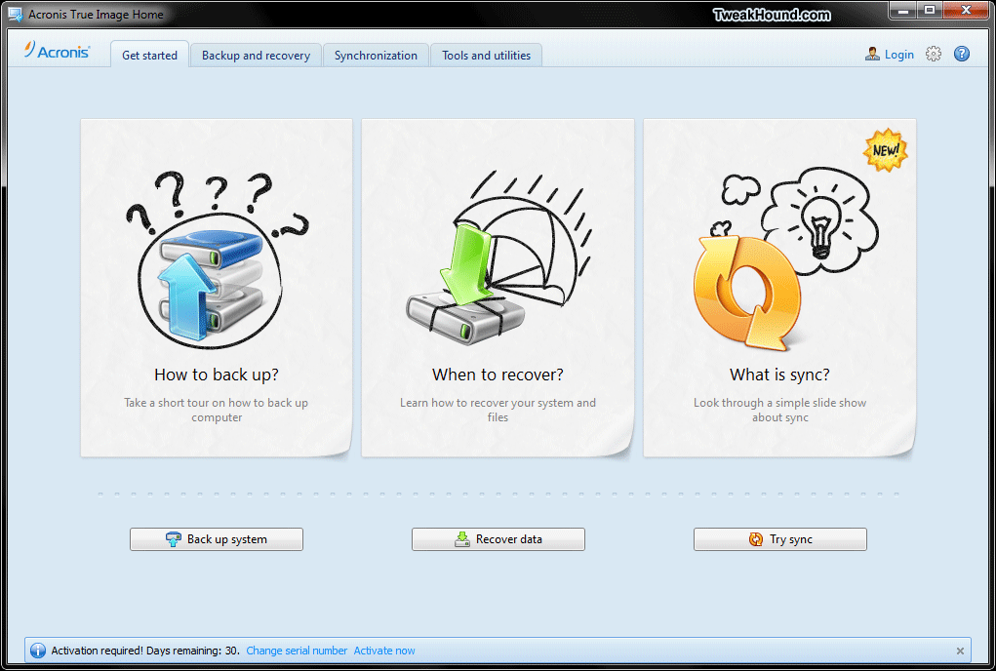996x671 pixels.
Task: Open the How to back up? heading
Action: coord(217,375)
